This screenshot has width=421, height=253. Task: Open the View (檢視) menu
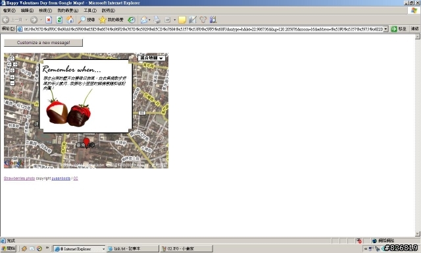pos(45,11)
